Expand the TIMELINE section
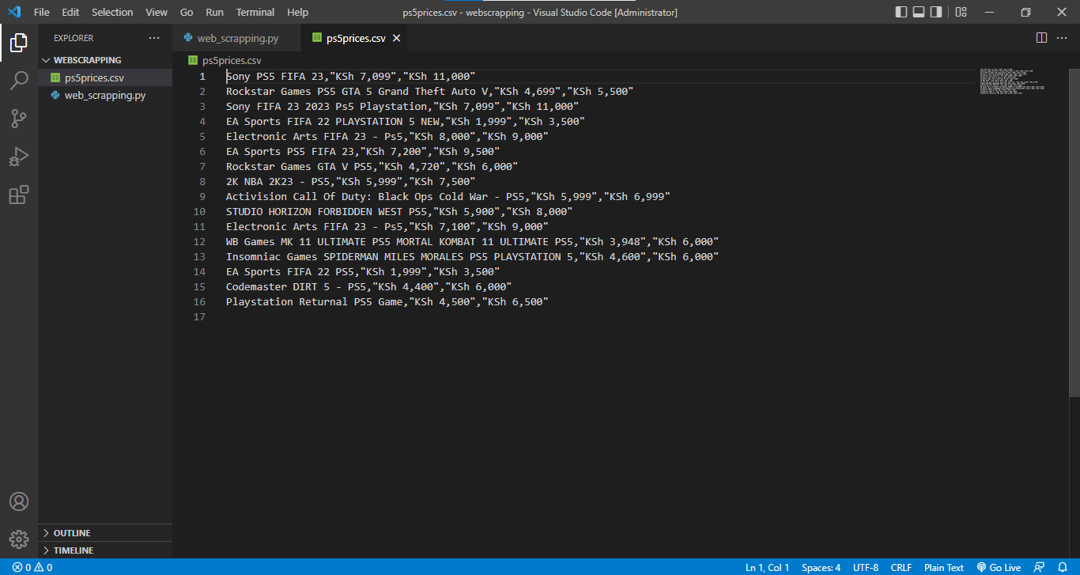Screen dimensions: 1080x575 (x=104, y=550)
